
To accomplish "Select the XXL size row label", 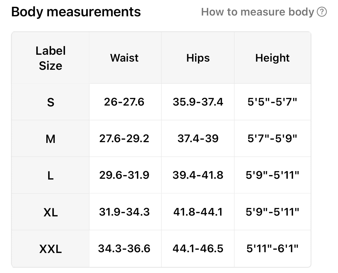I will [51, 249].
